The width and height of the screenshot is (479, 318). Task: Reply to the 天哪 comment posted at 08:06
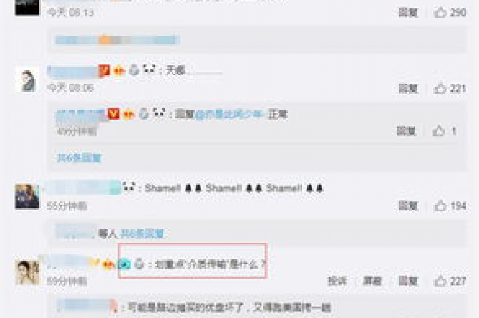coord(408,89)
